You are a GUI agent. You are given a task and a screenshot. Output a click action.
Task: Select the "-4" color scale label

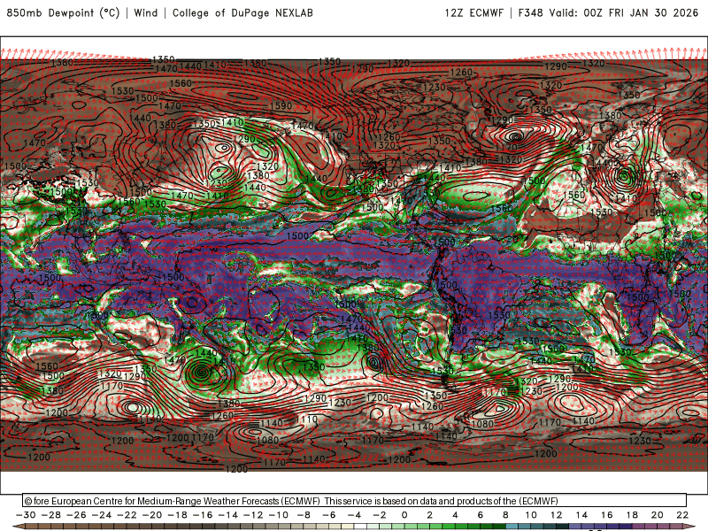(x=355, y=515)
